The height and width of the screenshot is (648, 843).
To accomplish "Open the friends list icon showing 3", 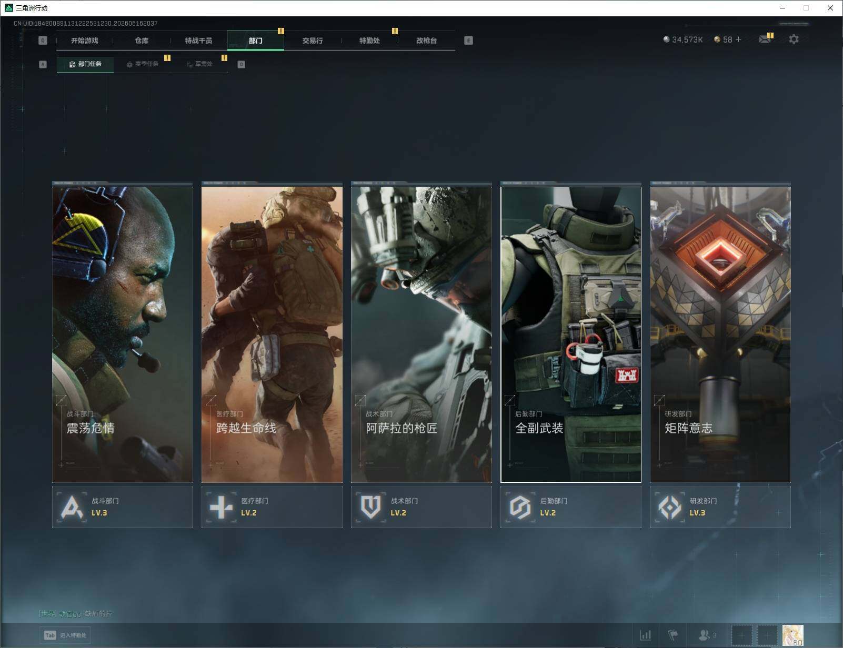I will coord(707,635).
